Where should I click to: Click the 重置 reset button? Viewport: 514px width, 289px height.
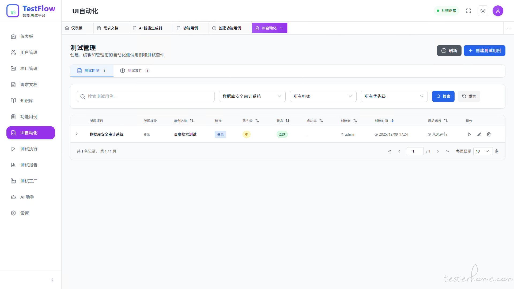469,96
